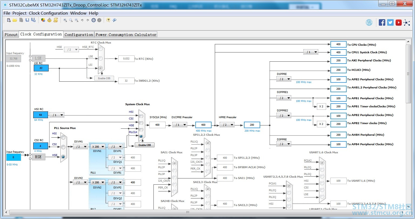
Task: Open Help via the question-mark icon
Action: (108, 20)
